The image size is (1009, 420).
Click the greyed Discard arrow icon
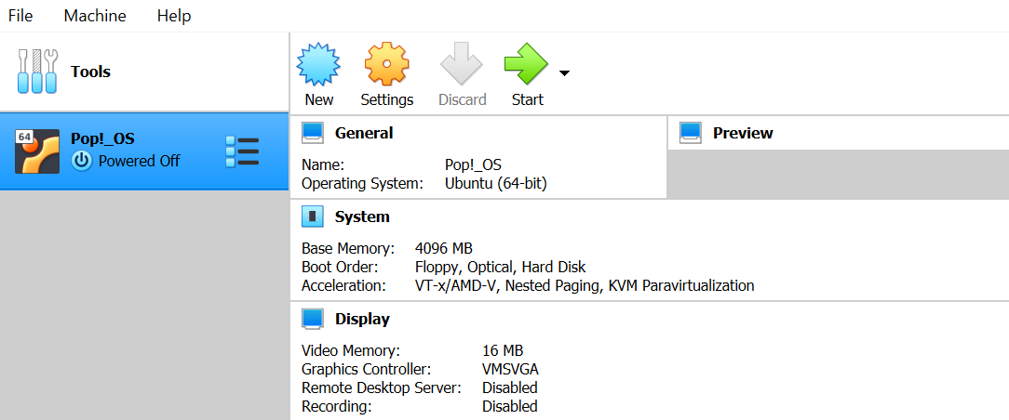click(x=462, y=64)
